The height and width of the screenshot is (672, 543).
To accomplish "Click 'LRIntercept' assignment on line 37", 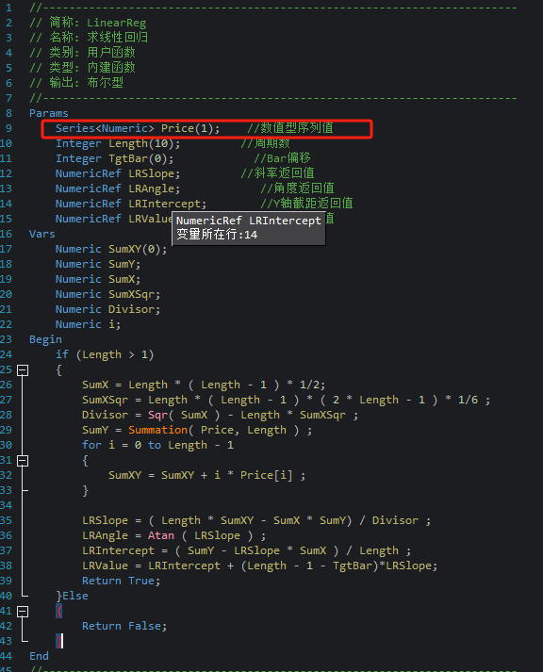I will click(x=118, y=550).
